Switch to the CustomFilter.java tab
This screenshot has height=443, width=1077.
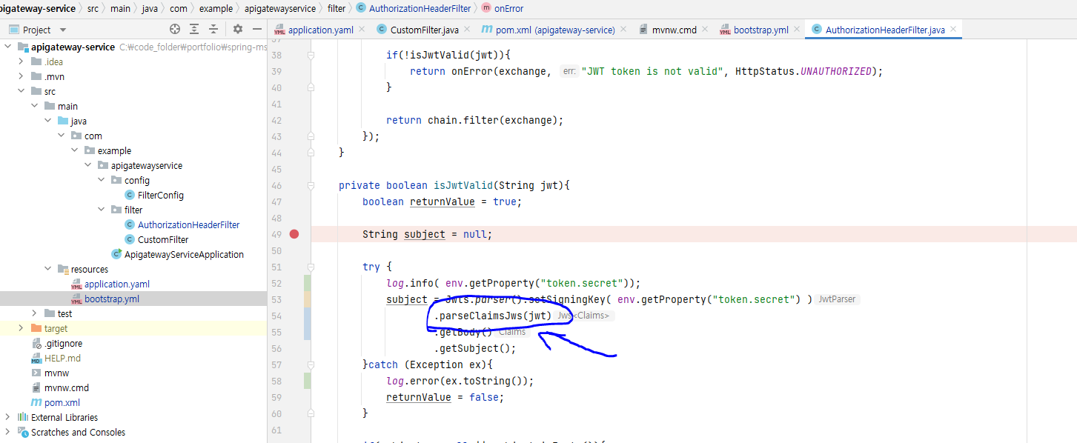click(425, 30)
